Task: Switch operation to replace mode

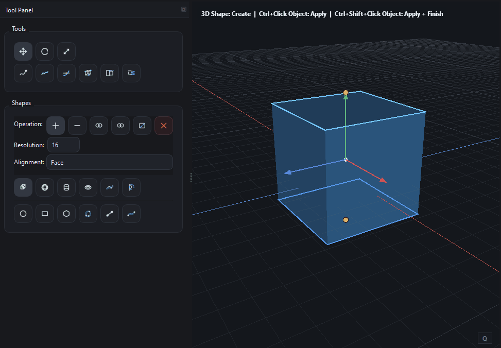Action: [142, 125]
